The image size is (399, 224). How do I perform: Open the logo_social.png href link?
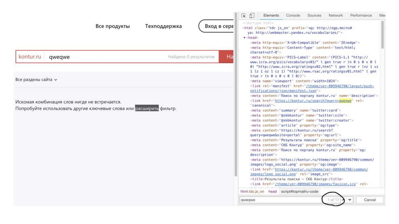tap(309, 172)
